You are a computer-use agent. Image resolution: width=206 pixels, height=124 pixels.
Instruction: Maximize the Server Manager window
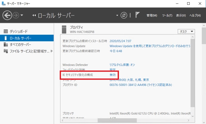tap(188, 3)
